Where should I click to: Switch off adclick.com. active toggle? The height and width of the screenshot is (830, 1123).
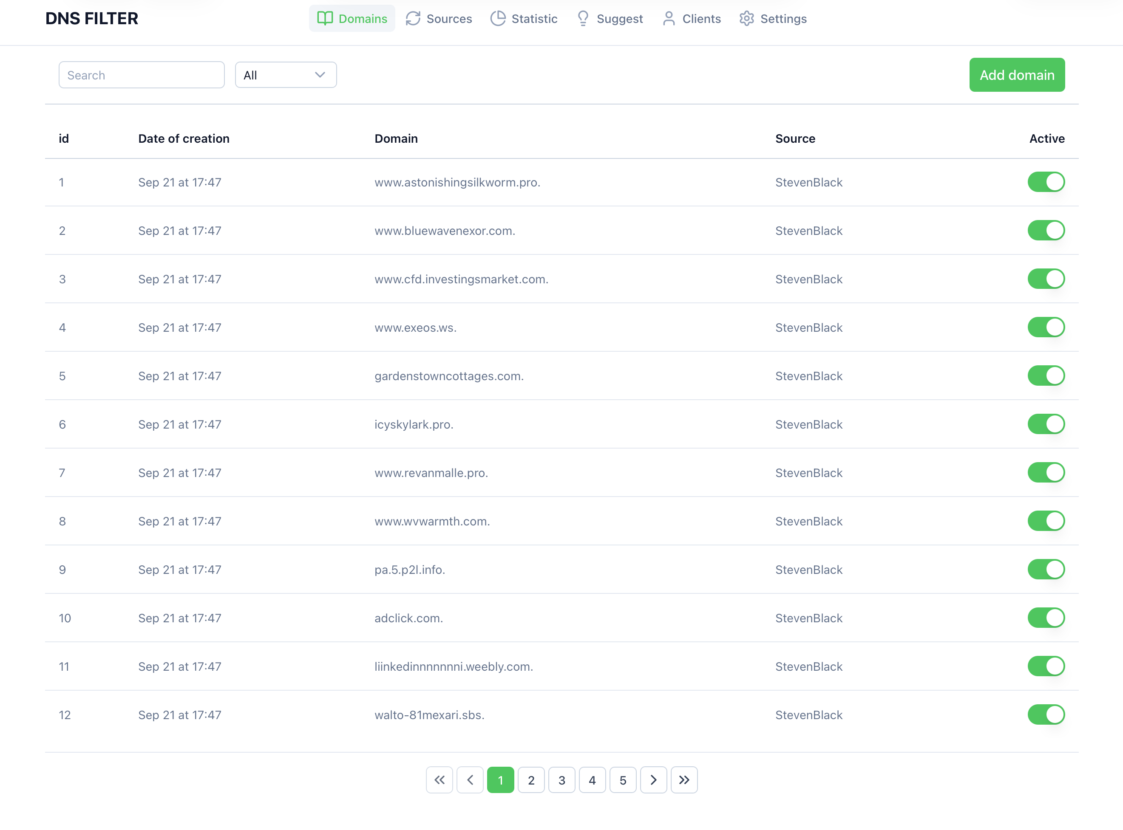(x=1046, y=618)
